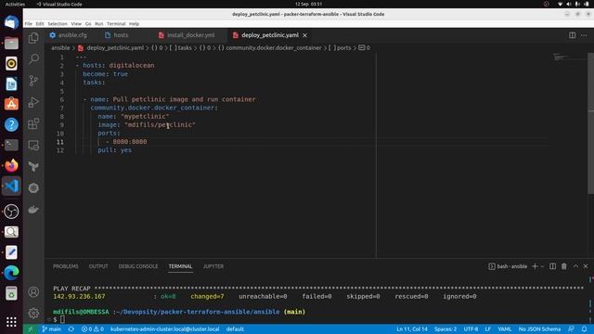
Task: Click the main branch in status bar
Action: pyautogui.click(x=52, y=329)
